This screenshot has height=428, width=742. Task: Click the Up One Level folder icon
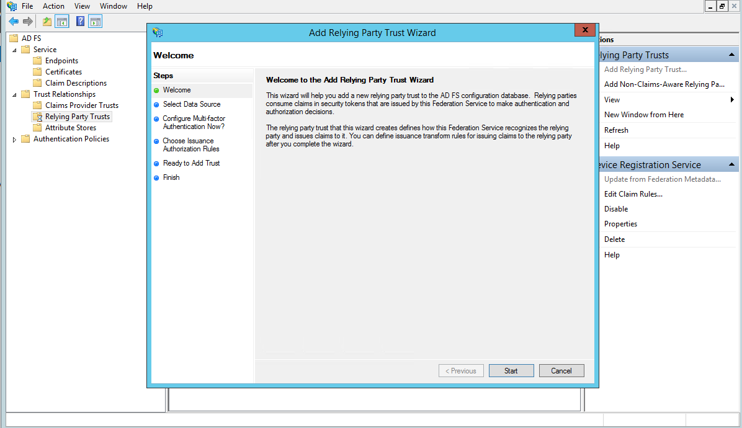pyautogui.click(x=47, y=21)
